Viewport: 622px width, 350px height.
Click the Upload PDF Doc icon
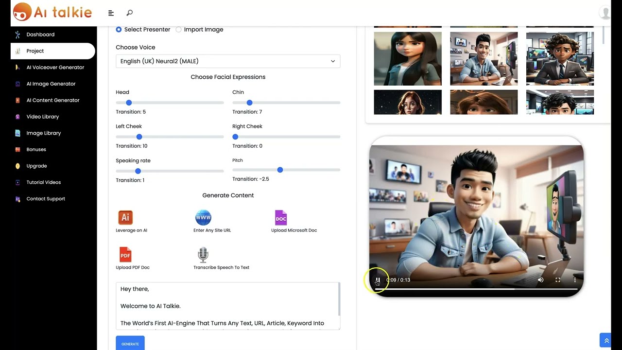coord(125,254)
